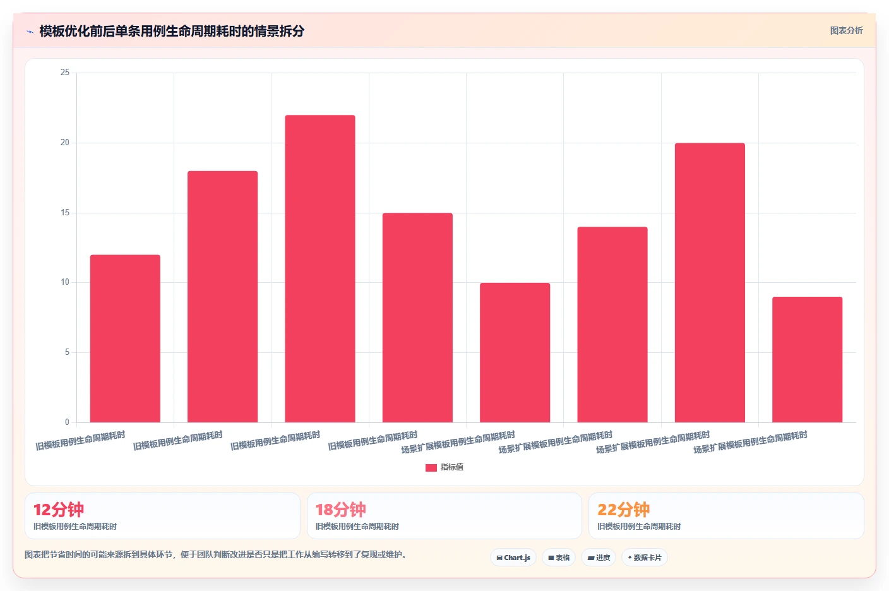Click the y-axis tick label 5
889x591 pixels.
(x=67, y=352)
